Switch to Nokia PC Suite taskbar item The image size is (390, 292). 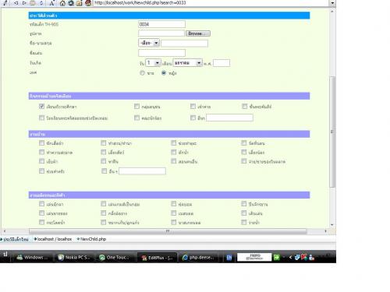tap(74, 257)
